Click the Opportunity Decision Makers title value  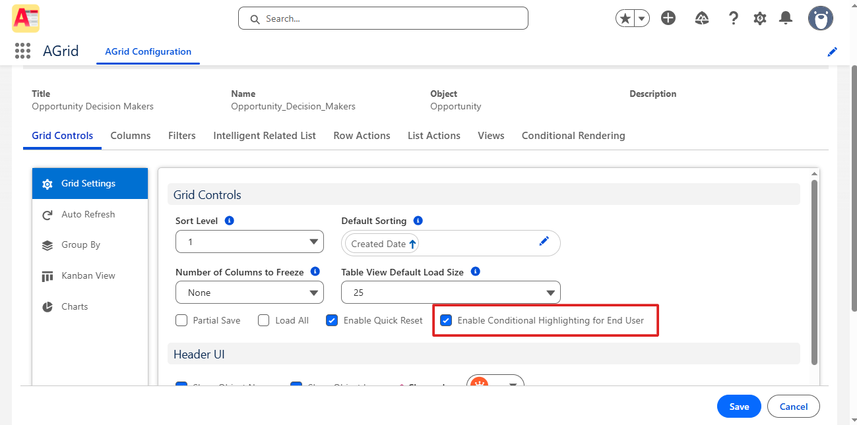click(x=92, y=107)
